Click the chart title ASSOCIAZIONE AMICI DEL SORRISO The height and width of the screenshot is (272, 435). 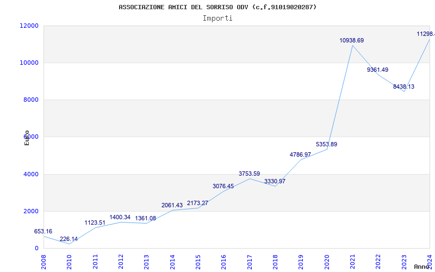click(217, 7)
